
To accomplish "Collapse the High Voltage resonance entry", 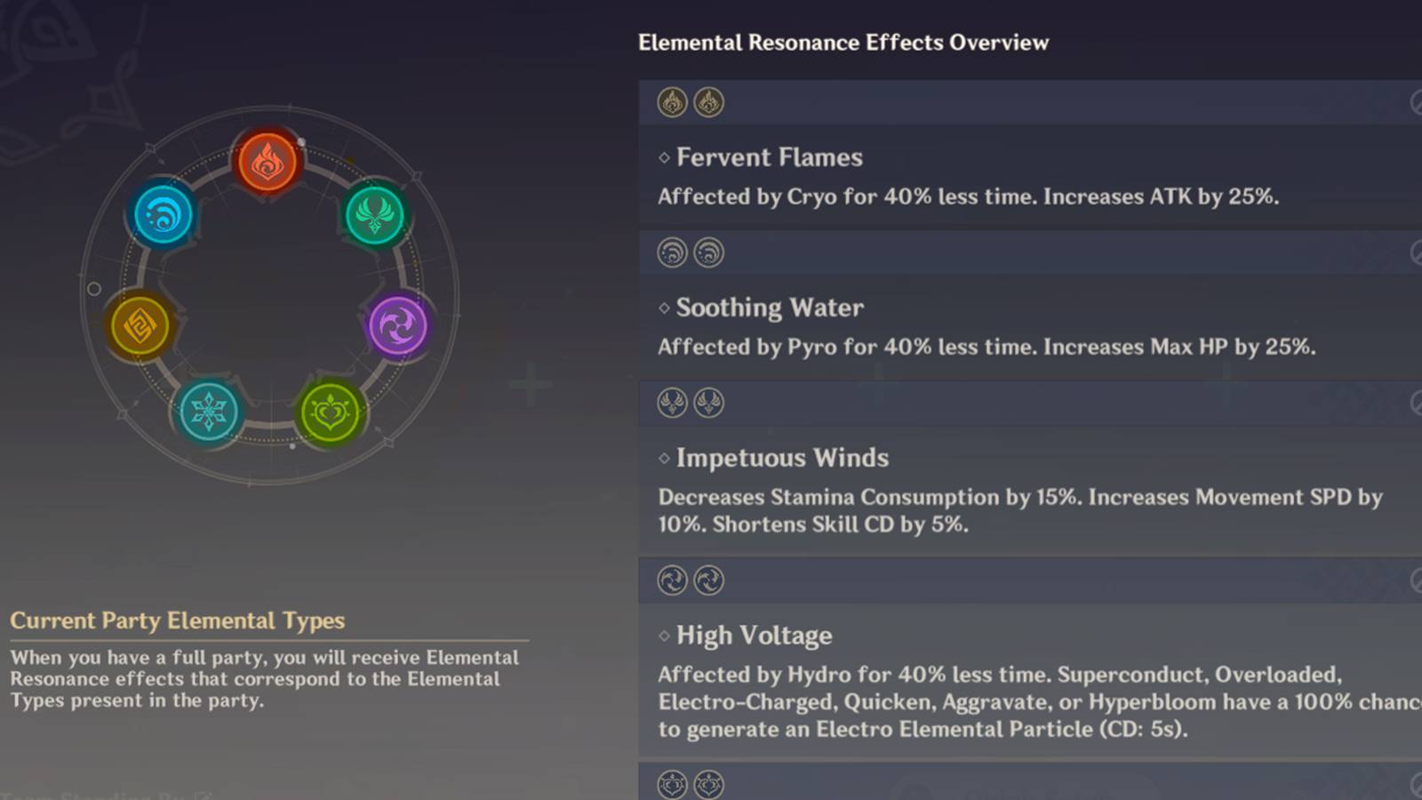I will click(x=755, y=636).
